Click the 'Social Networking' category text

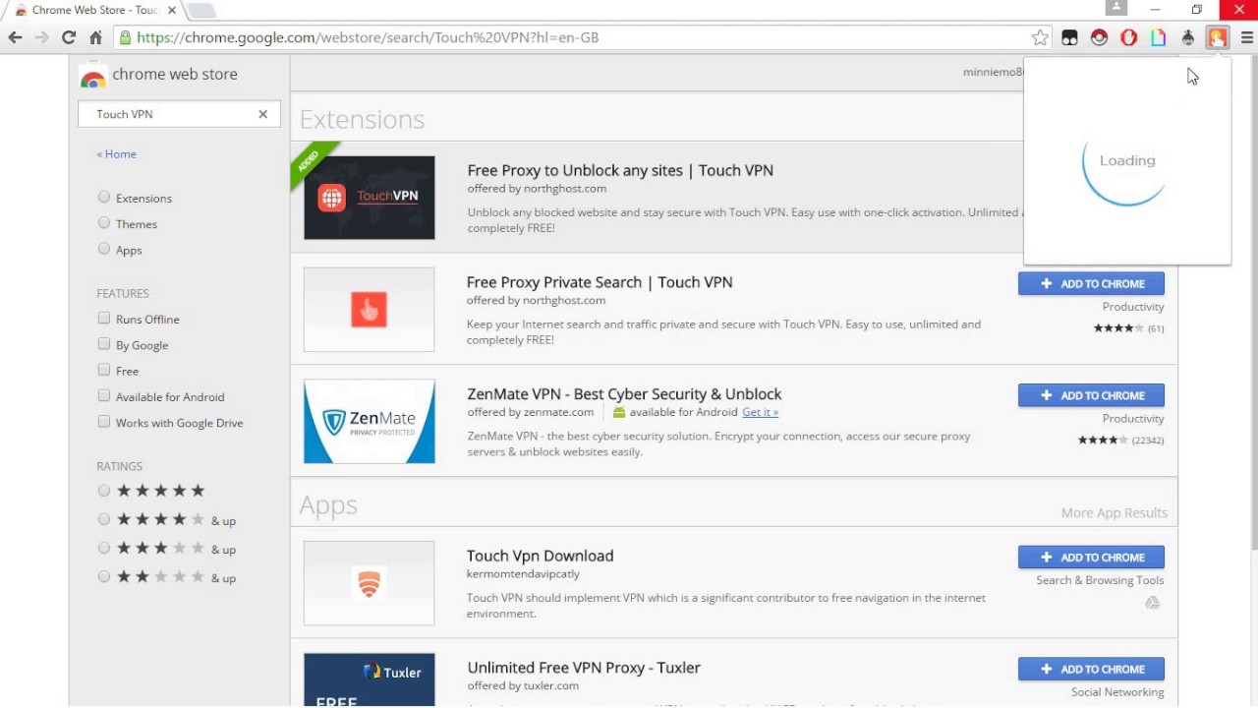coord(1117,692)
